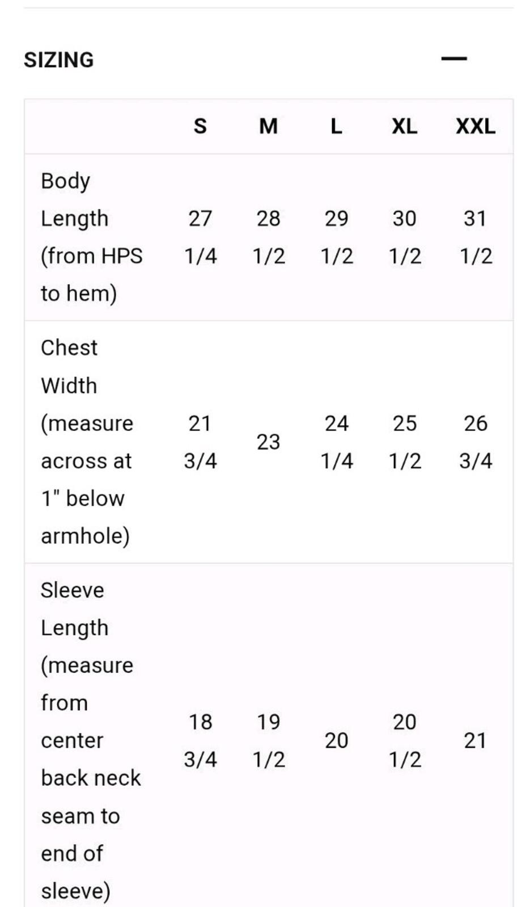
Task: Click the Sleeve Length row label
Action: click(91, 740)
